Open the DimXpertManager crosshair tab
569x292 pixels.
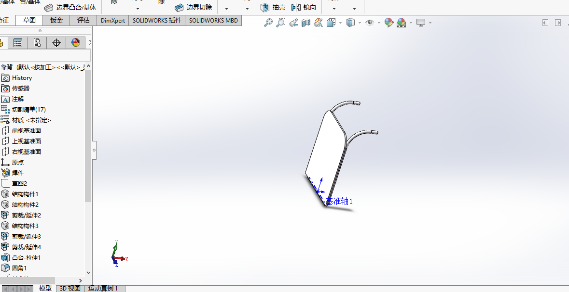pos(56,43)
